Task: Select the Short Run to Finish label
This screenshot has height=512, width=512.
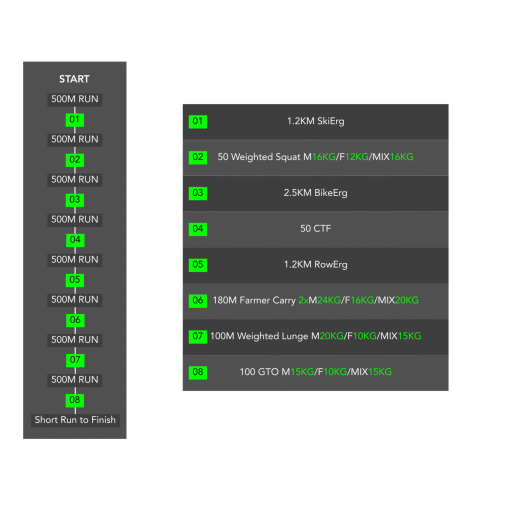Action: 75,420
